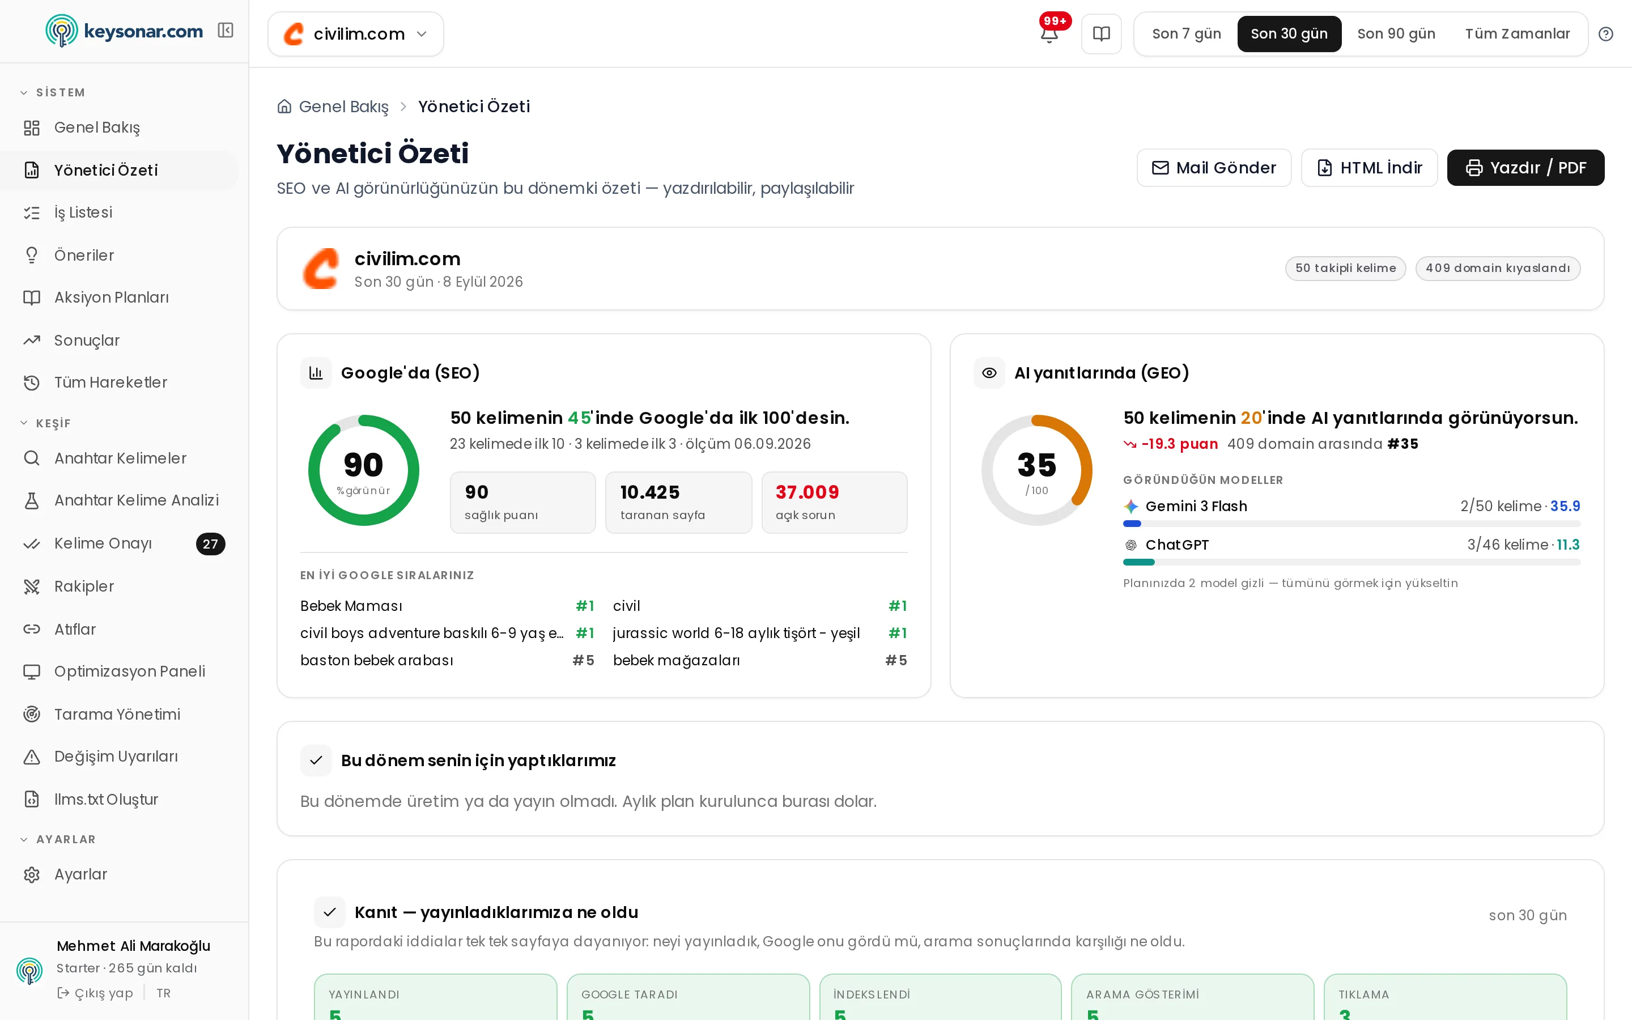
Task: Click the llms.txt Oluştur file icon
Action: click(x=32, y=799)
